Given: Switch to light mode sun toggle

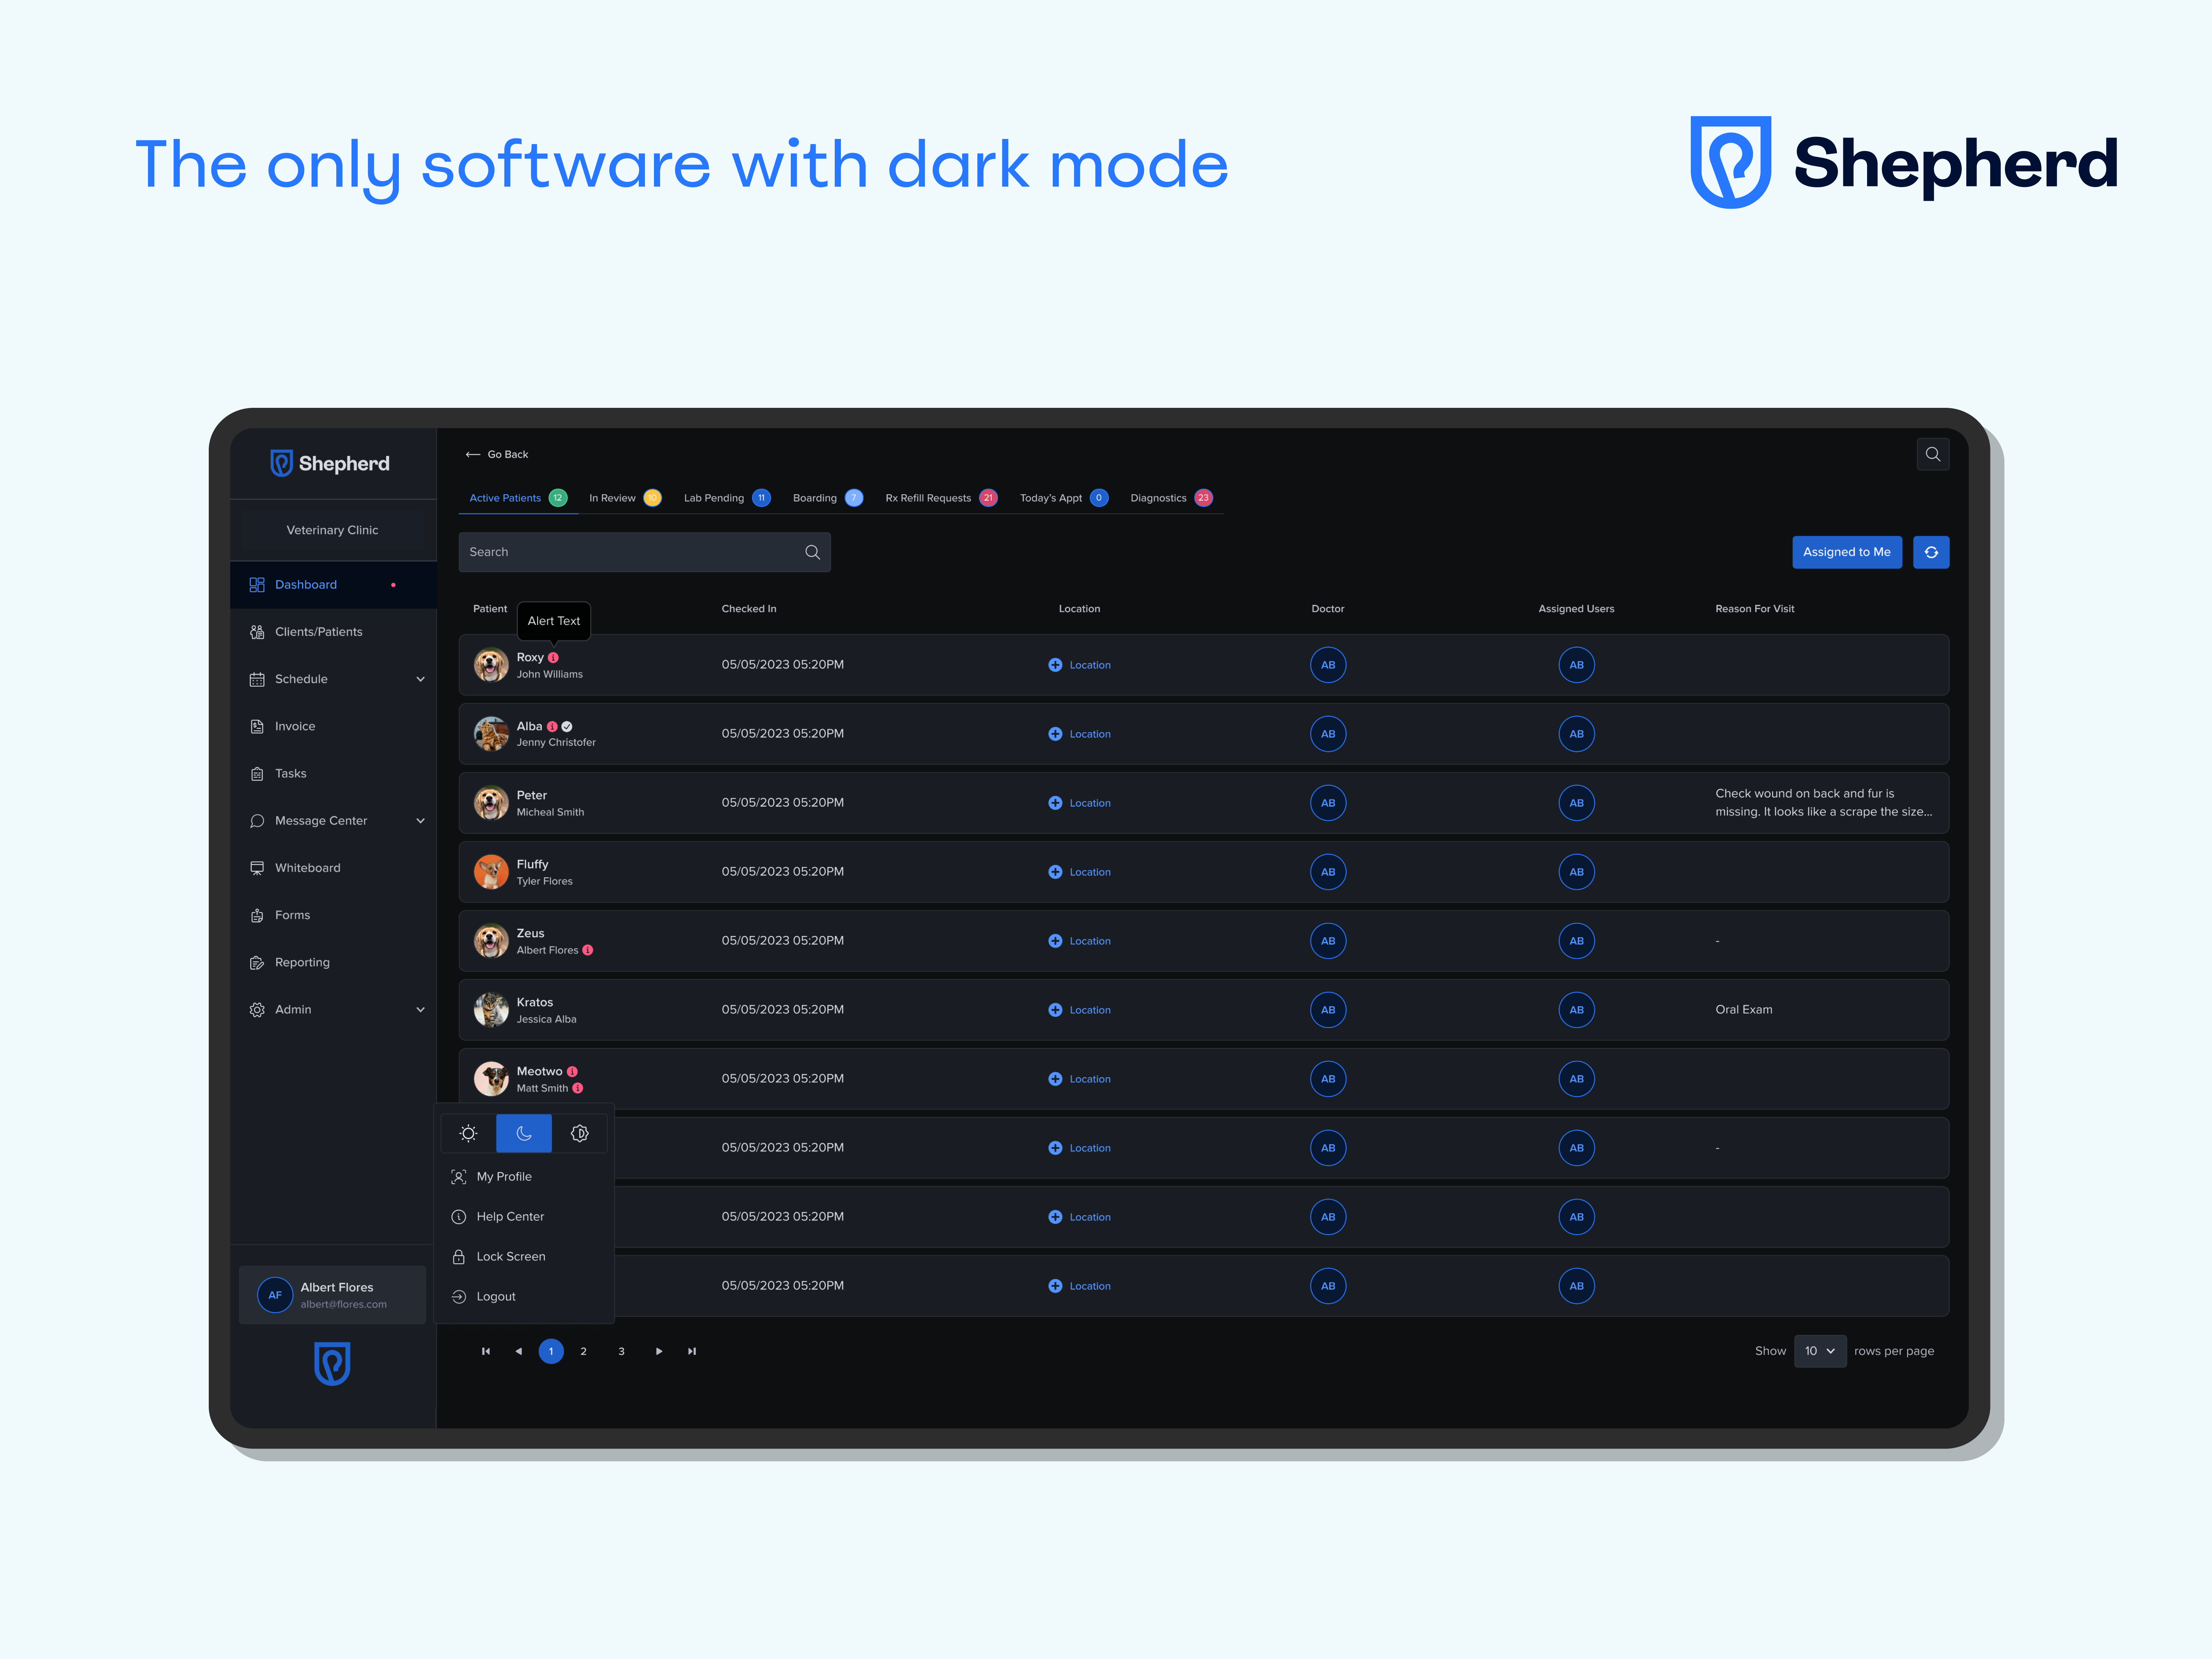Looking at the screenshot, I should [x=468, y=1133].
